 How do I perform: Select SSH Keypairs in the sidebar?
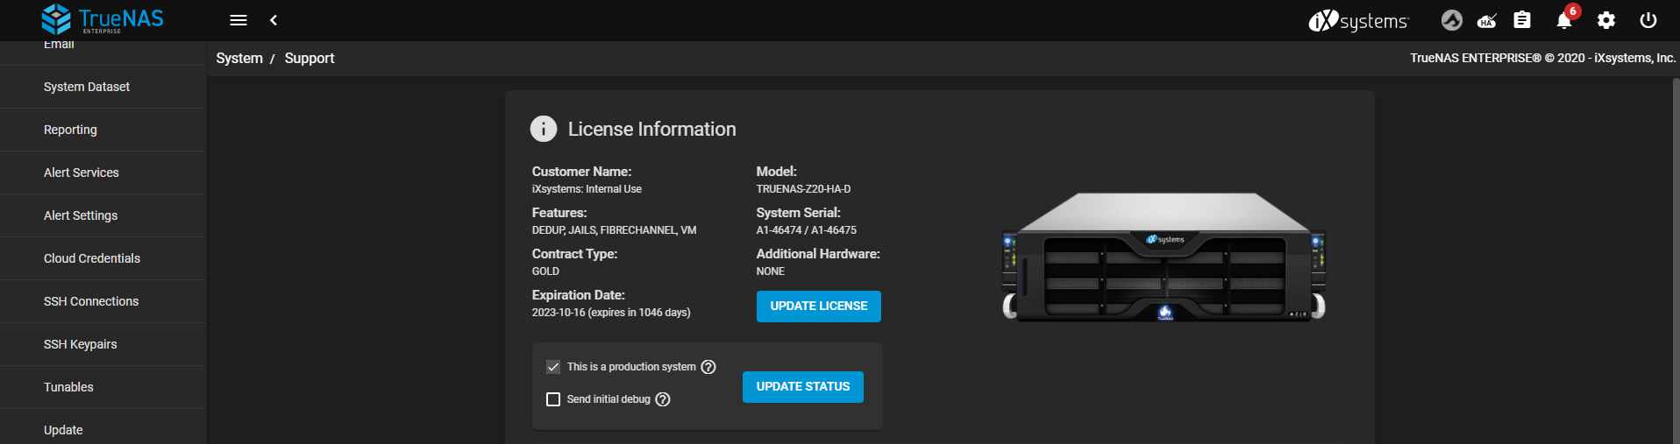80,344
